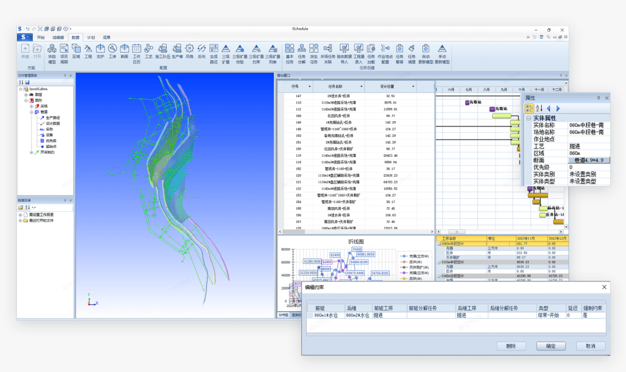Click 取消 in the constraint dialog
The height and width of the screenshot is (372, 626).
coord(590,346)
